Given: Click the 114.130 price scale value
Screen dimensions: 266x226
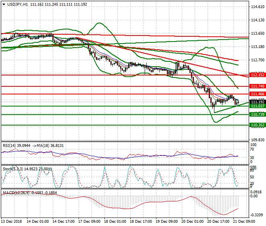Looking at the screenshot, I should click(x=258, y=20).
